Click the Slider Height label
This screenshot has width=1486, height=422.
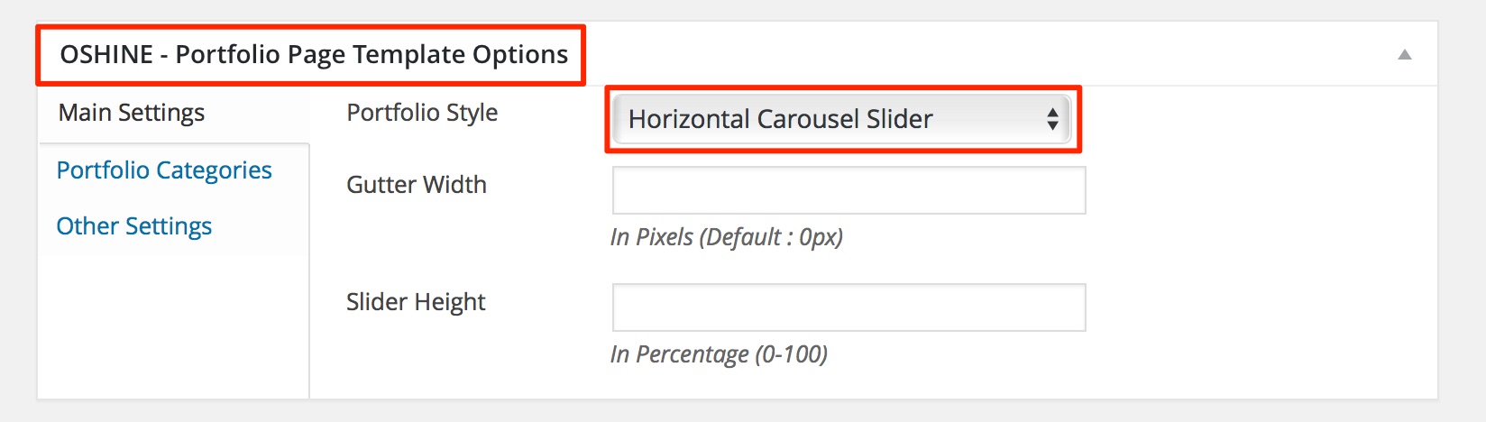click(x=416, y=302)
